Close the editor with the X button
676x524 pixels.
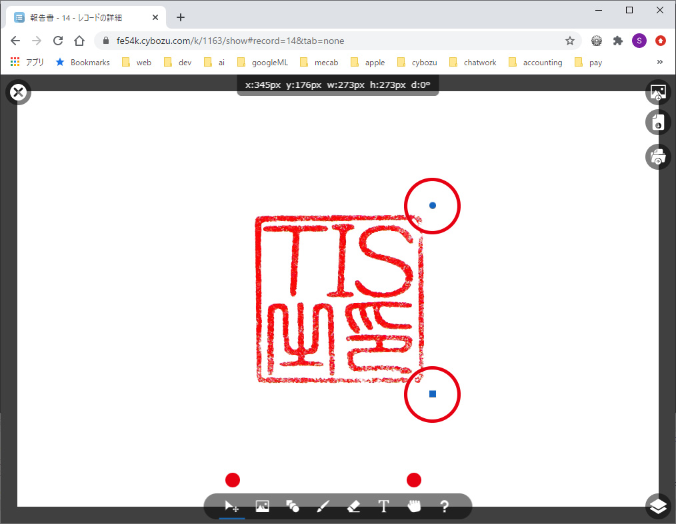(x=19, y=92)
